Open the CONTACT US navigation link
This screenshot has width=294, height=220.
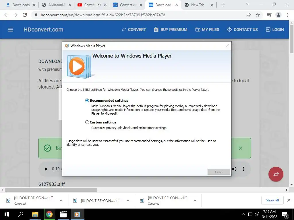coord(242,30)
